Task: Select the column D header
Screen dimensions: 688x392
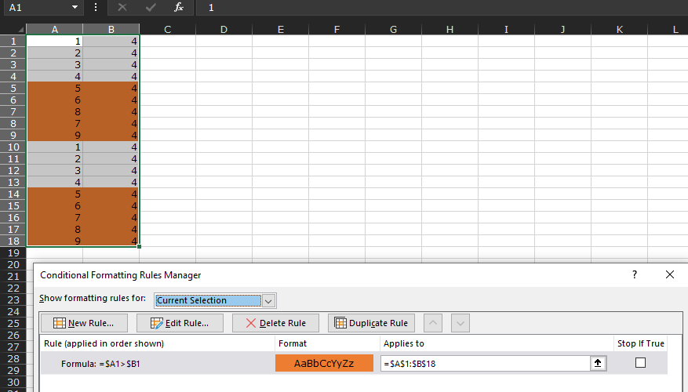Action: coord(224,29)
